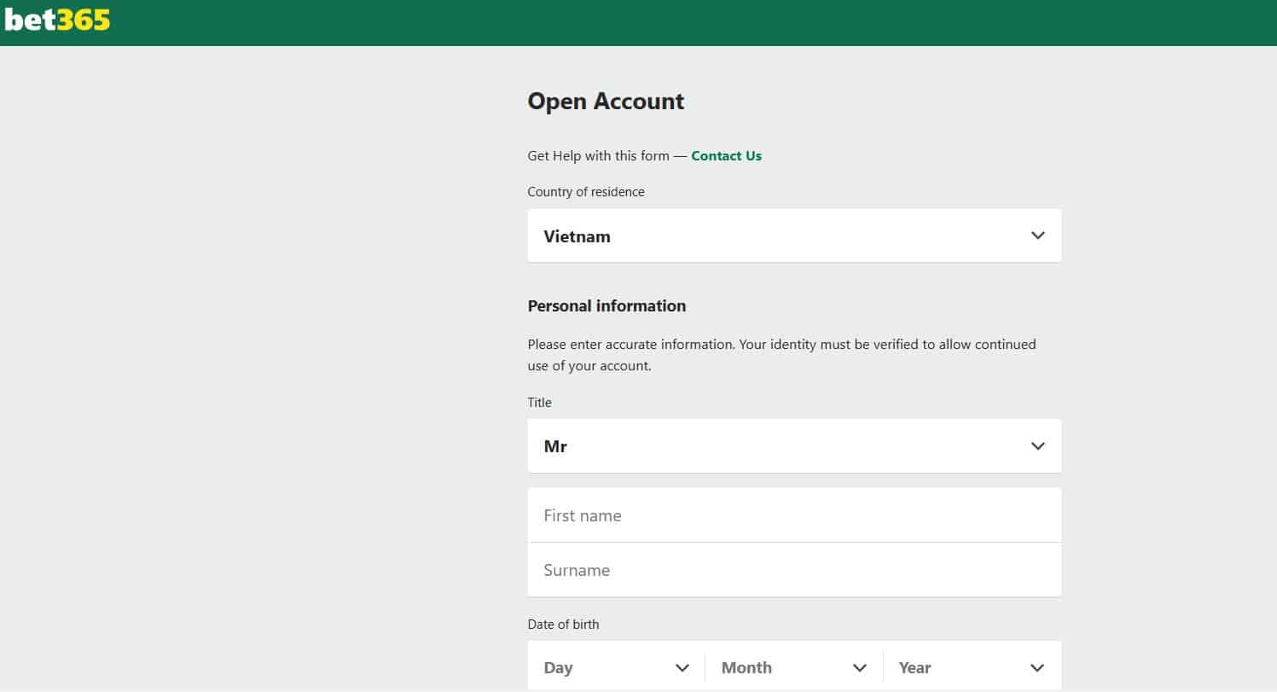This screenshot has height=692, width=1277.
Task: Click the "Country of residence" label
Action: [x=586, y=192]
